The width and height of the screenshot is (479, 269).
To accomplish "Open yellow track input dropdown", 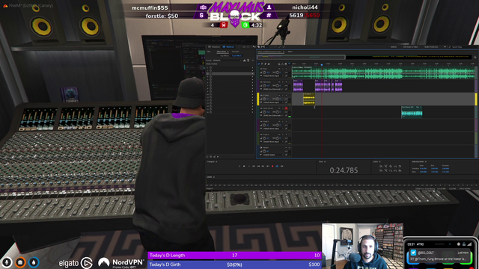I will pyautogui.click(x=273, y=102).
